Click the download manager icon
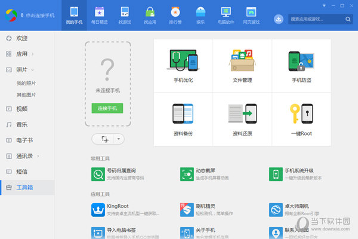Screen dimensions: 358x239 point(279,19)
